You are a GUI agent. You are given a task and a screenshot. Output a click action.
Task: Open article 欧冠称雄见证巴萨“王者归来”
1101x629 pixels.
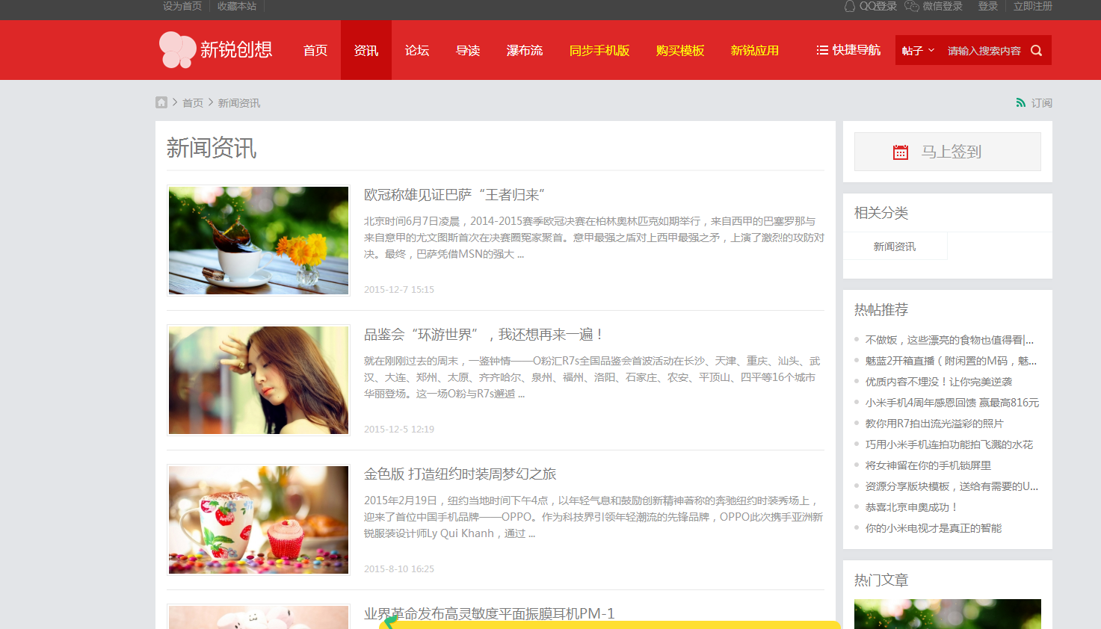pos(454,195)
